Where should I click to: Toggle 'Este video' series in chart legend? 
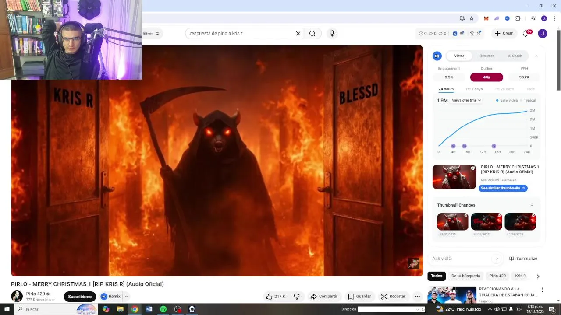point(507,100)
